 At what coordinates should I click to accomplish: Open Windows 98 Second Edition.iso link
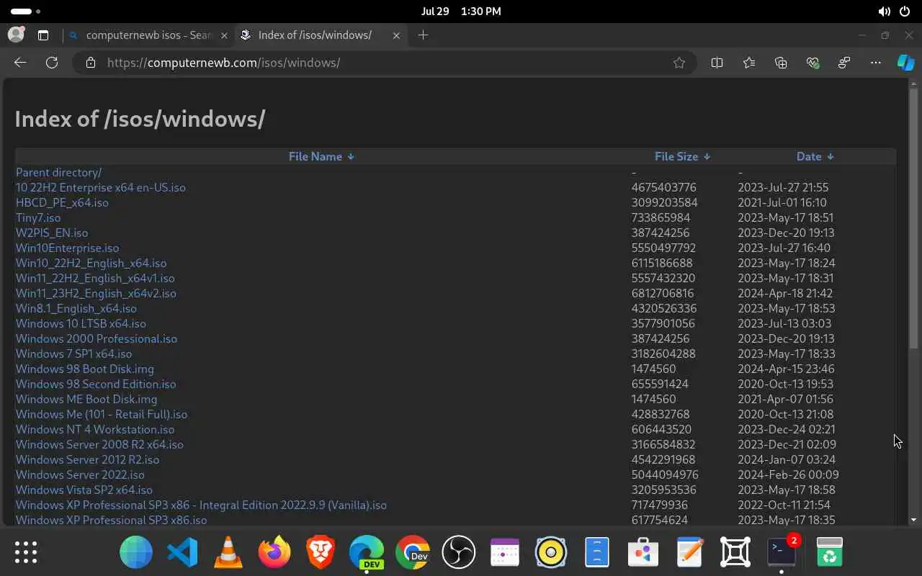[96, 384]
